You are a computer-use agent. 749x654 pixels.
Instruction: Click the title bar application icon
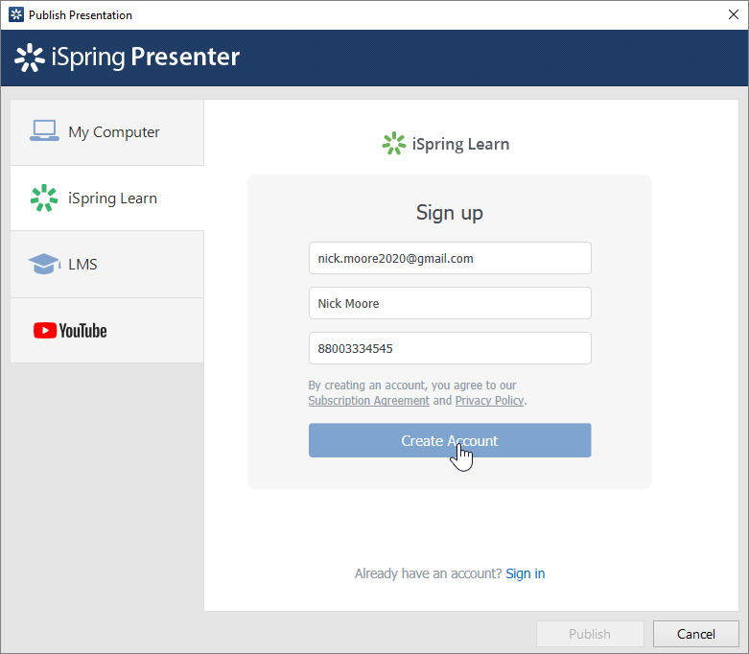tap(16, 14)
